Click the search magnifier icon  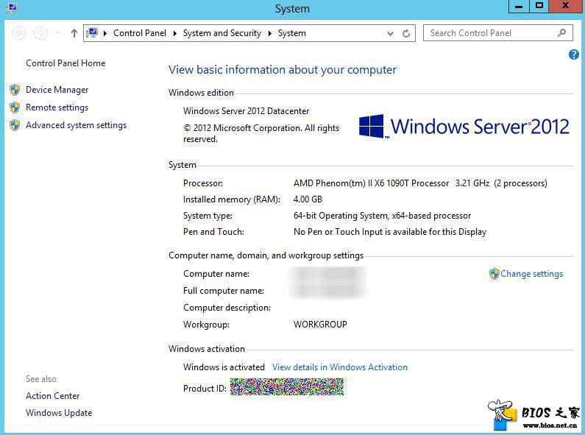point(561,33)
